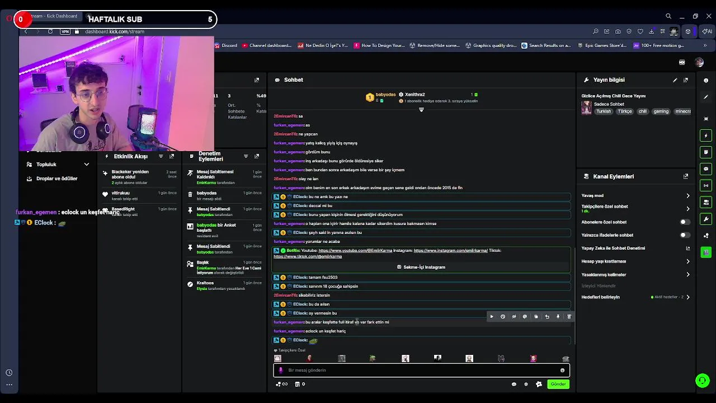Open the YouTube EmirKarma link in chat
This screenshot has height=403, width=716.
[355, 251]
